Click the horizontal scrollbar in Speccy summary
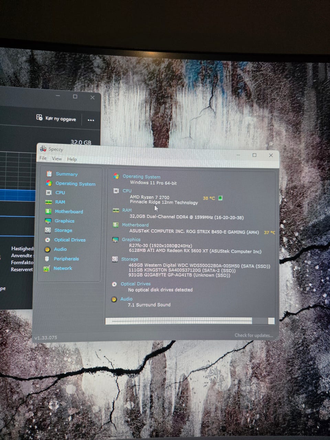Image resolution: width=330 pixels, height=440 pixels. (190, 321)
